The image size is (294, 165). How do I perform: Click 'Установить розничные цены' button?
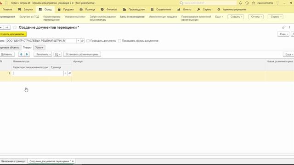click(82, 54)
